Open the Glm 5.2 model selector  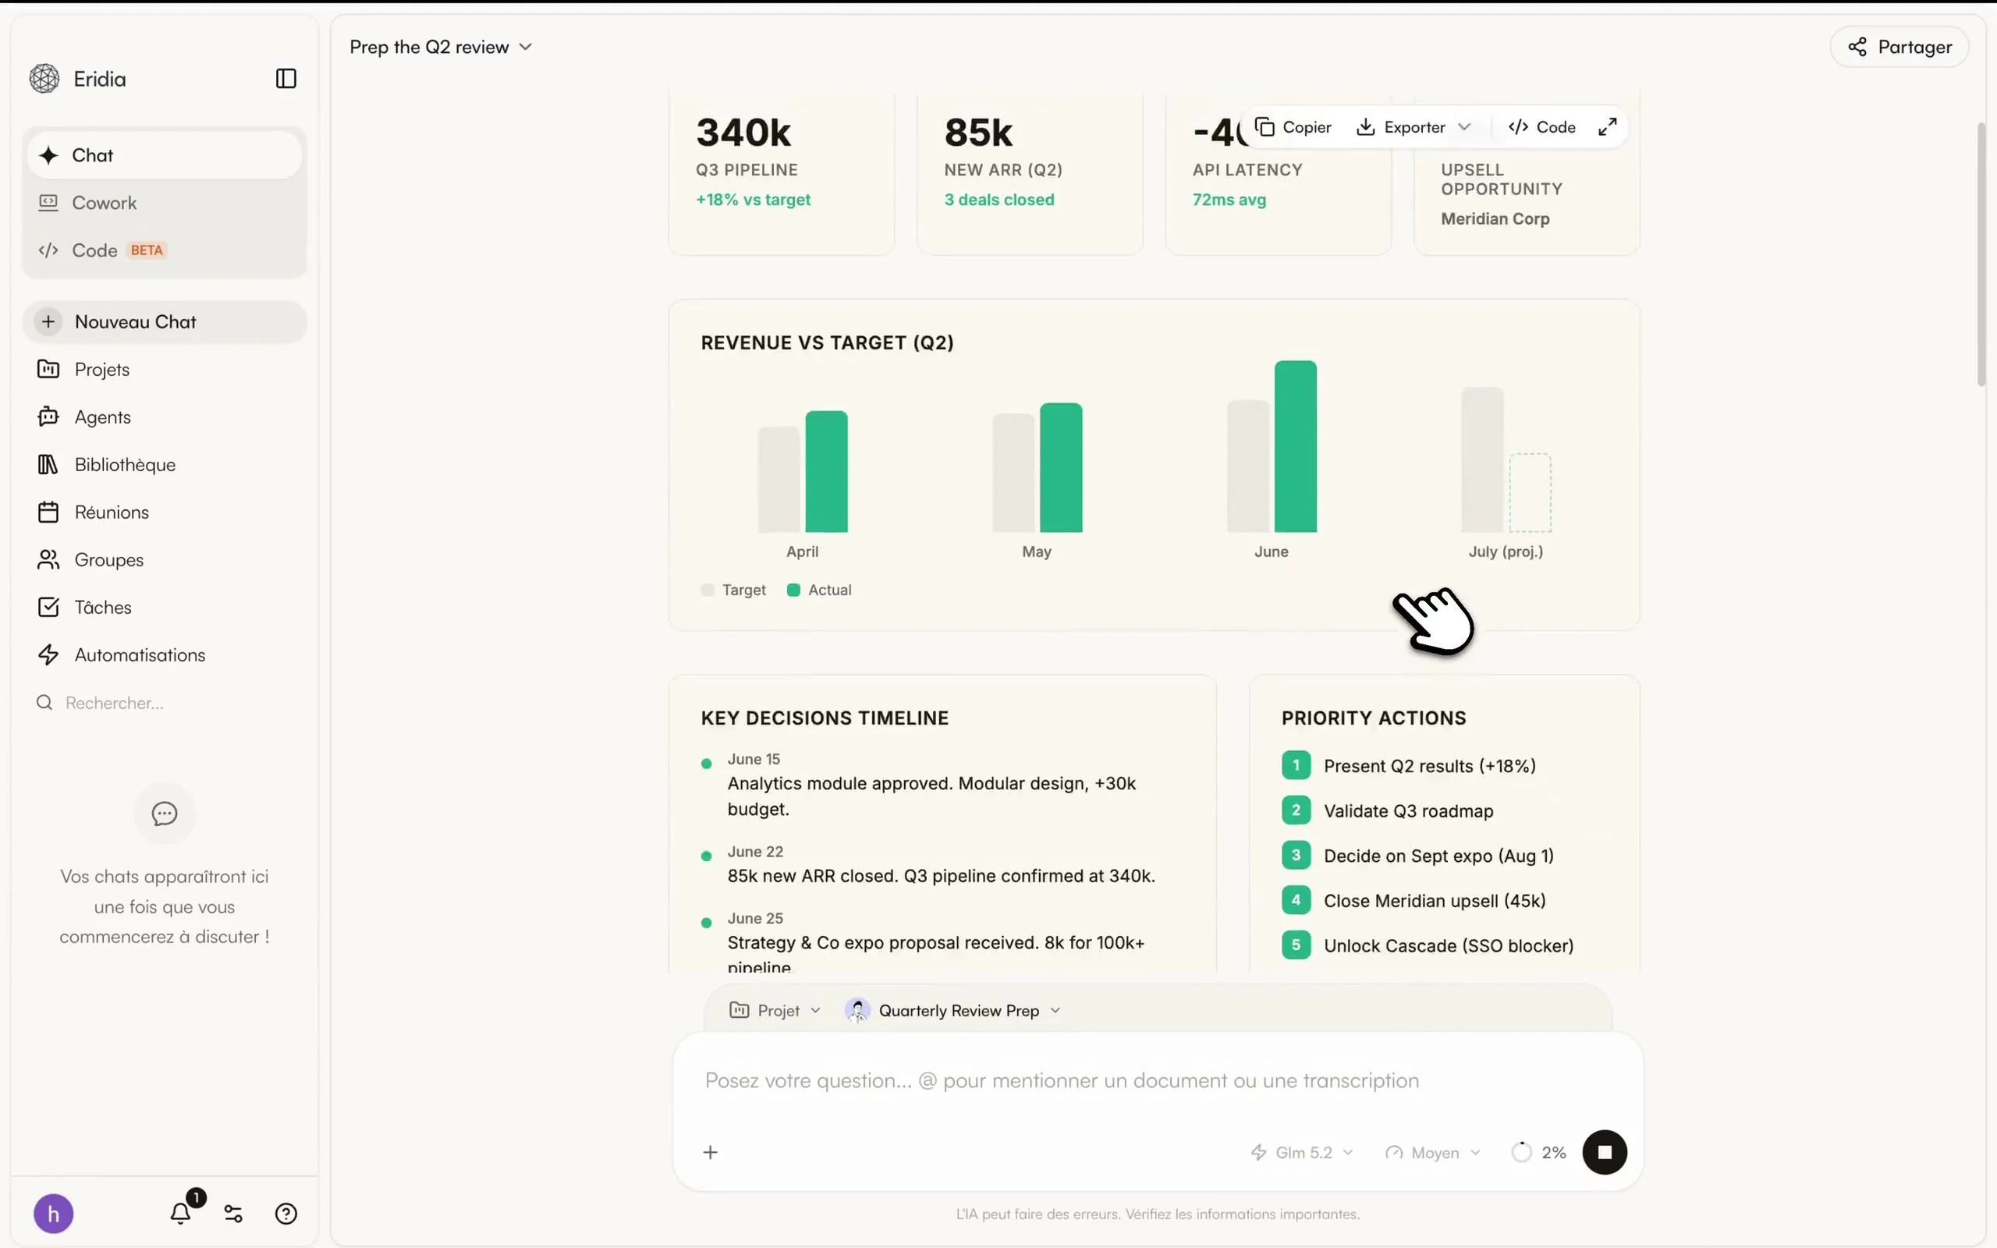point(1301,1152)
